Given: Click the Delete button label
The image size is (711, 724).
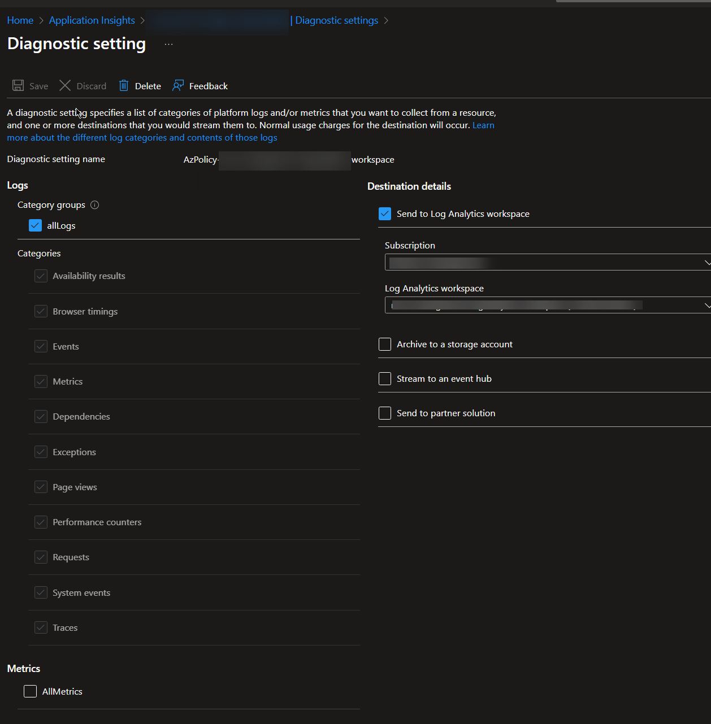Looking at the screenshot, I should (x=148, y=86).
